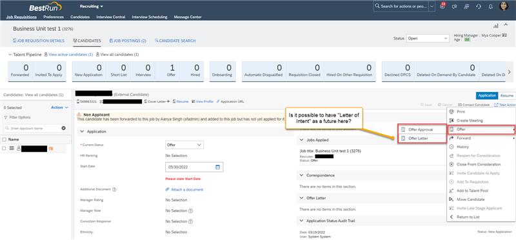Open the Current Status dropdown
The height and width of the screenshot is (240, 516).
(184, 145)
